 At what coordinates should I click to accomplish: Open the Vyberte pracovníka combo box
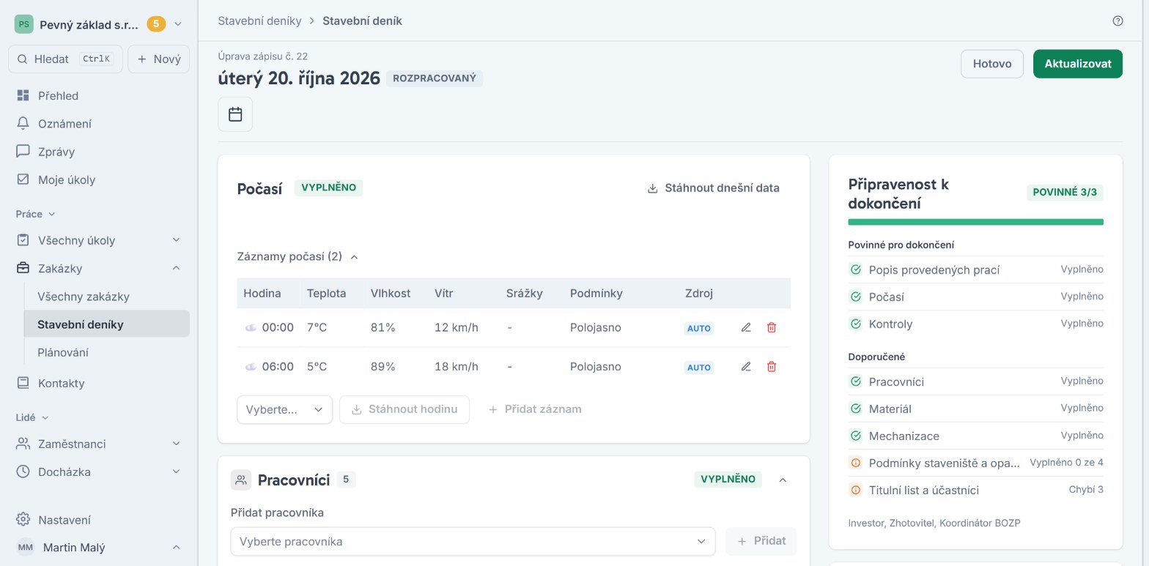point(473,541)
